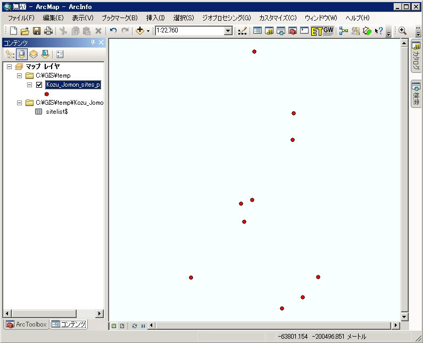This screenshot has height=343, width=423.
Task: Click the What's This help icon
Action: click(x=379, y=31)
